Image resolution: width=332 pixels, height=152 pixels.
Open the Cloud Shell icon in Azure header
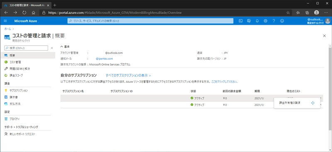[241, 21]
